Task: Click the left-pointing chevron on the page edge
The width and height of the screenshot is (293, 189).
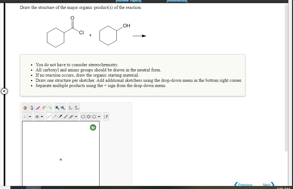Action: pyautogui.click(x=4, y=91)
